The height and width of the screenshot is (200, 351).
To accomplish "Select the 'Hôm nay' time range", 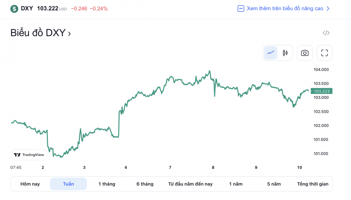I will tap(30, 184).
